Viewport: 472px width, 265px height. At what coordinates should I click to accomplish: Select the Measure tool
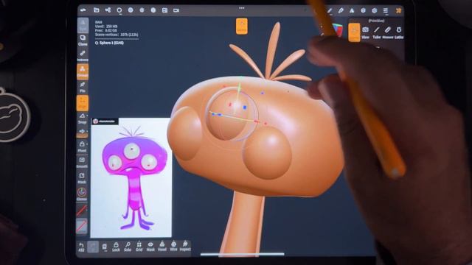pyautogui.click(x=388, y=32)
